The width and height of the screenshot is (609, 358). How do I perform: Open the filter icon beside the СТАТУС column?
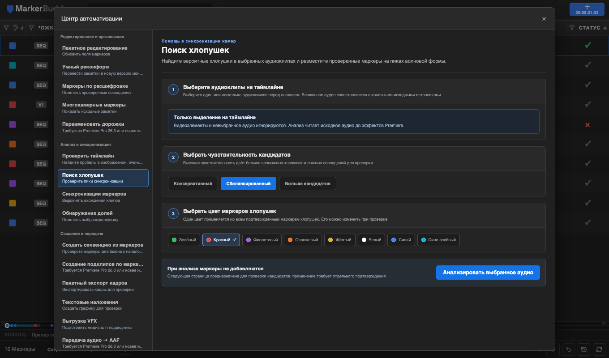tap(571, 28)
